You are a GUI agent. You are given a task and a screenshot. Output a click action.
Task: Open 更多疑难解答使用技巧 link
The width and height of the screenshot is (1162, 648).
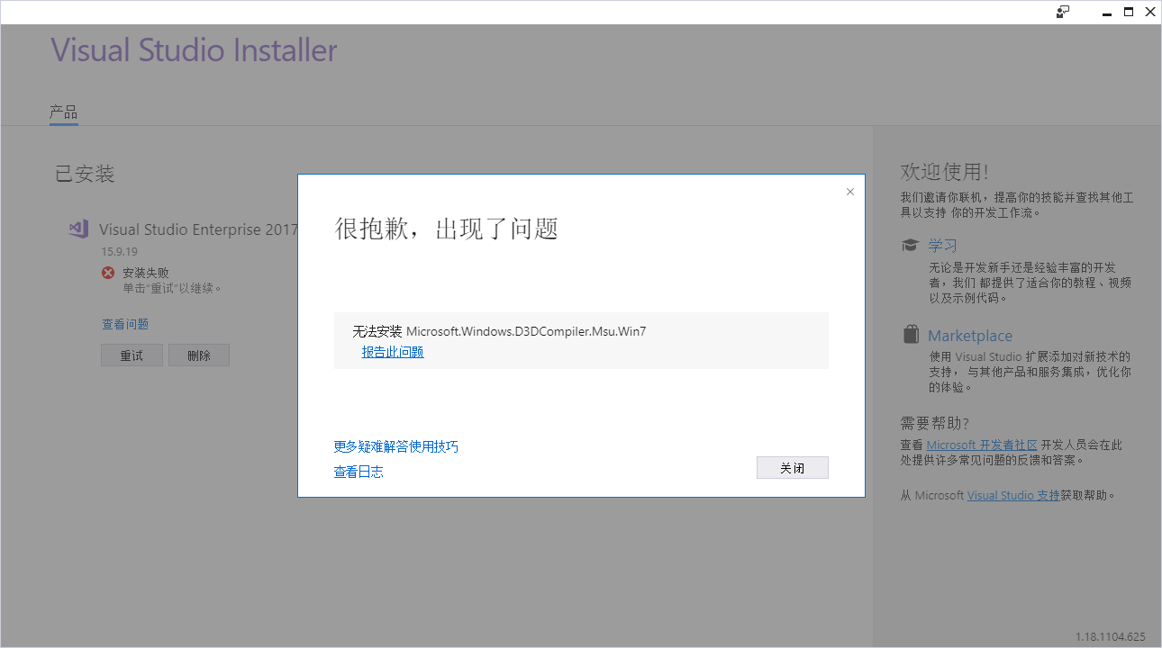(395, 446)
